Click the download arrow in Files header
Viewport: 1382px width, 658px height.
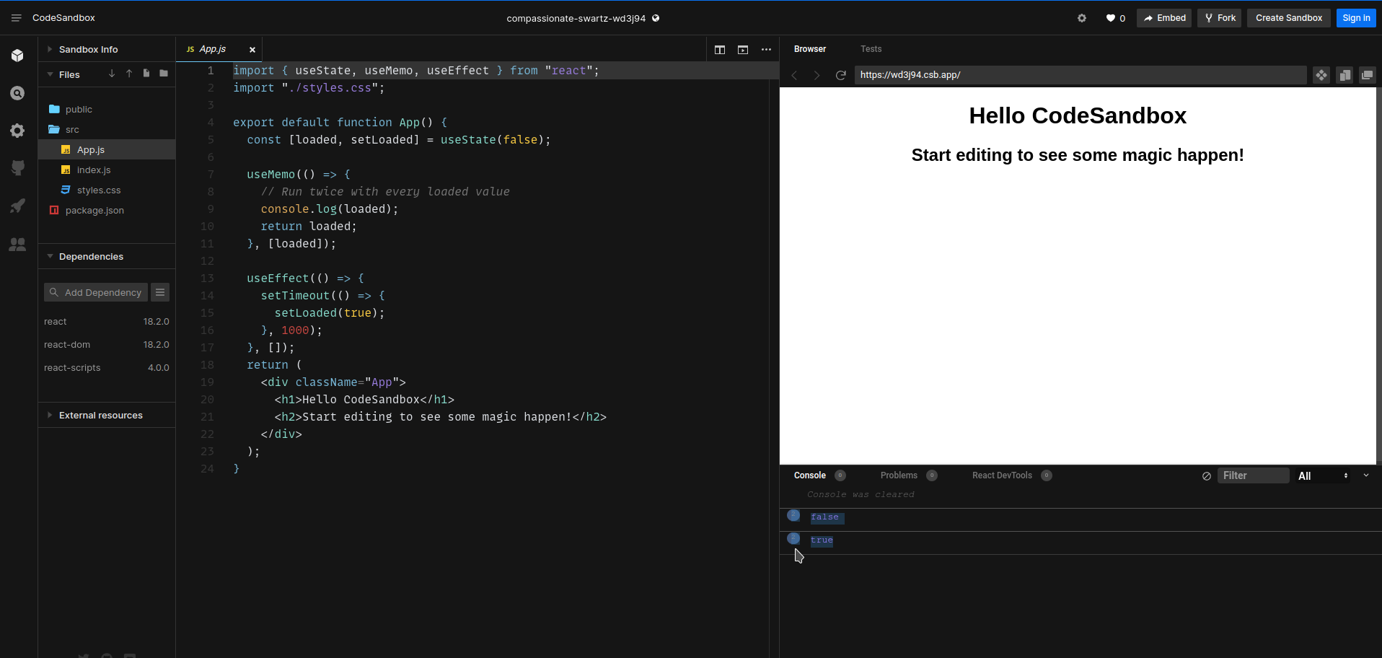coord(112,74)
